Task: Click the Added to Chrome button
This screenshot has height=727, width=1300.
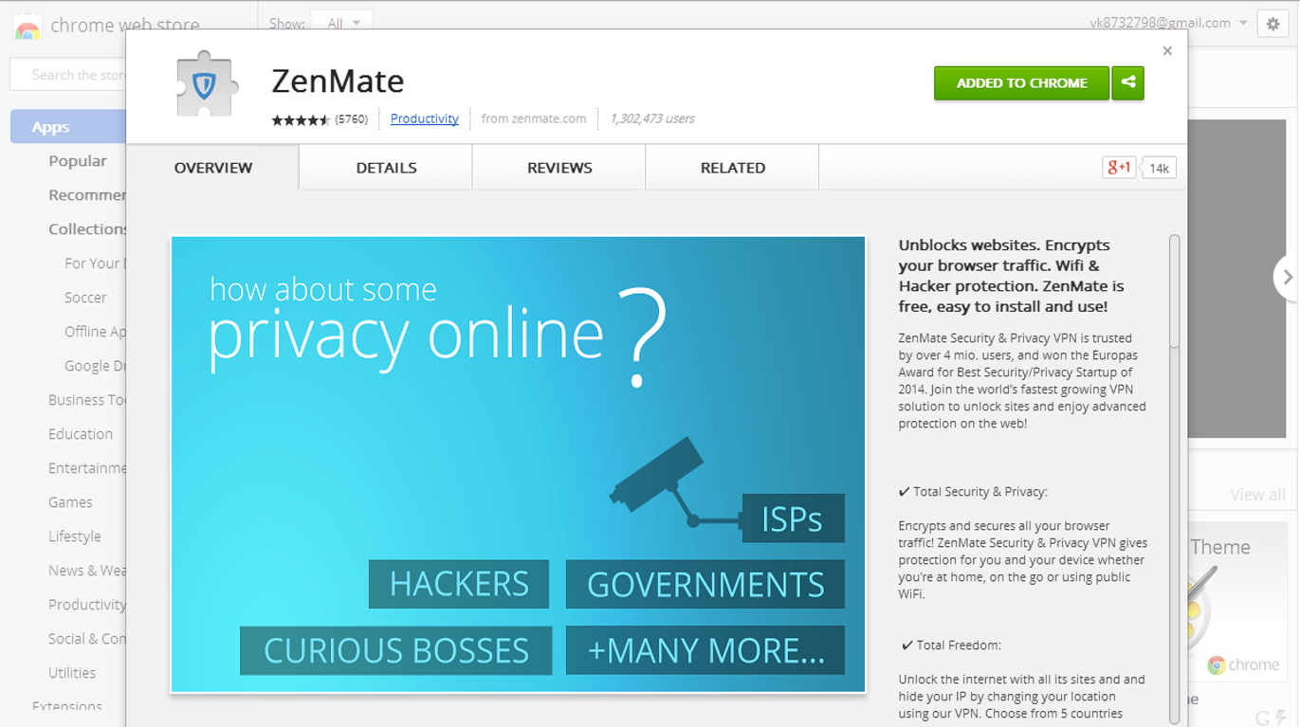Action: point(1021,82)
